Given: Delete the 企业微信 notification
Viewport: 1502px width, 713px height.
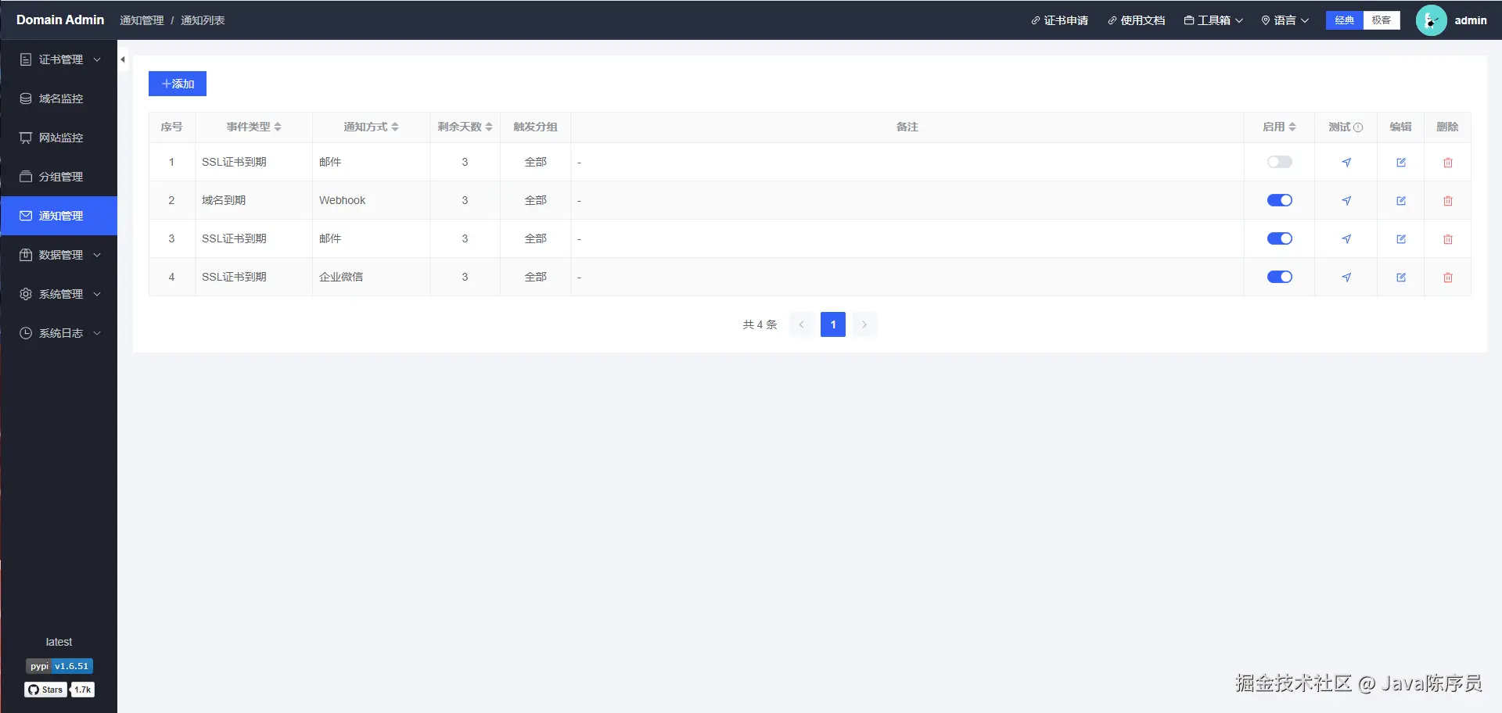Looking at the screenshot, I should (1448, 278).
